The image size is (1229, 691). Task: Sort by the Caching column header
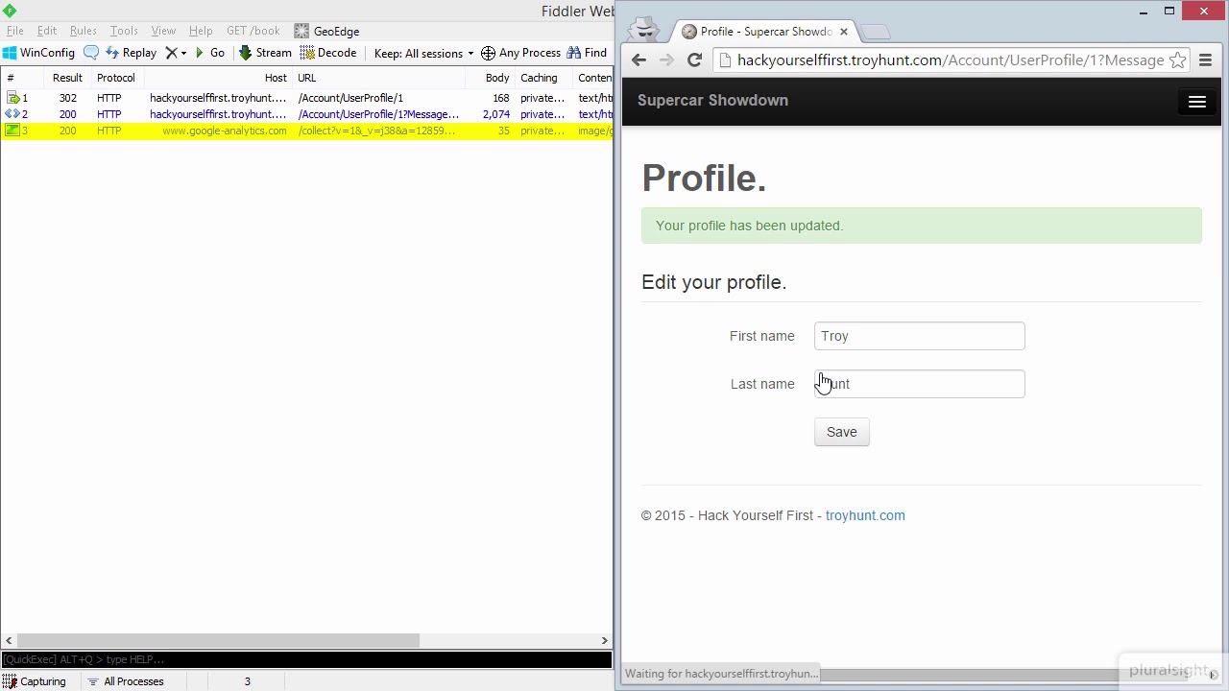click(544, 78)
